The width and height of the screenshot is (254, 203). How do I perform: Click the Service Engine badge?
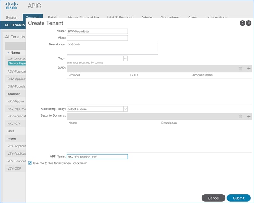point(17,64)
